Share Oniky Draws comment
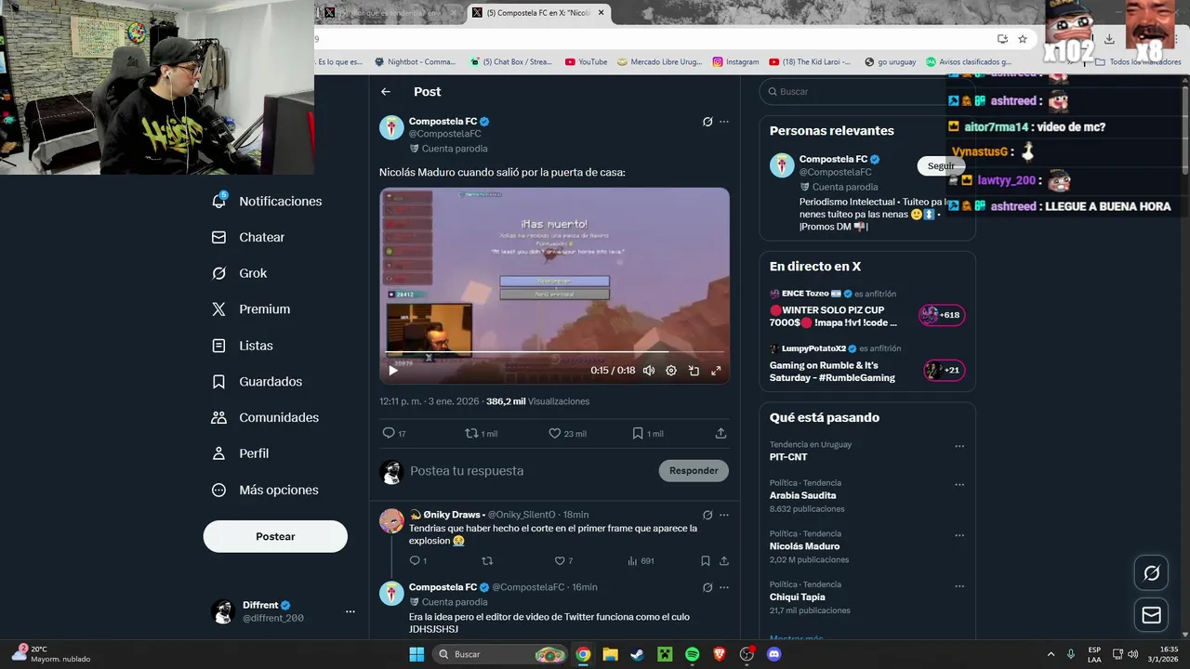 point(724,561)
